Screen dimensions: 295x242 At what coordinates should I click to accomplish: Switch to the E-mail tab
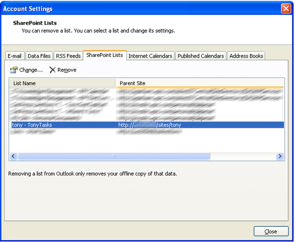point(15,56)
